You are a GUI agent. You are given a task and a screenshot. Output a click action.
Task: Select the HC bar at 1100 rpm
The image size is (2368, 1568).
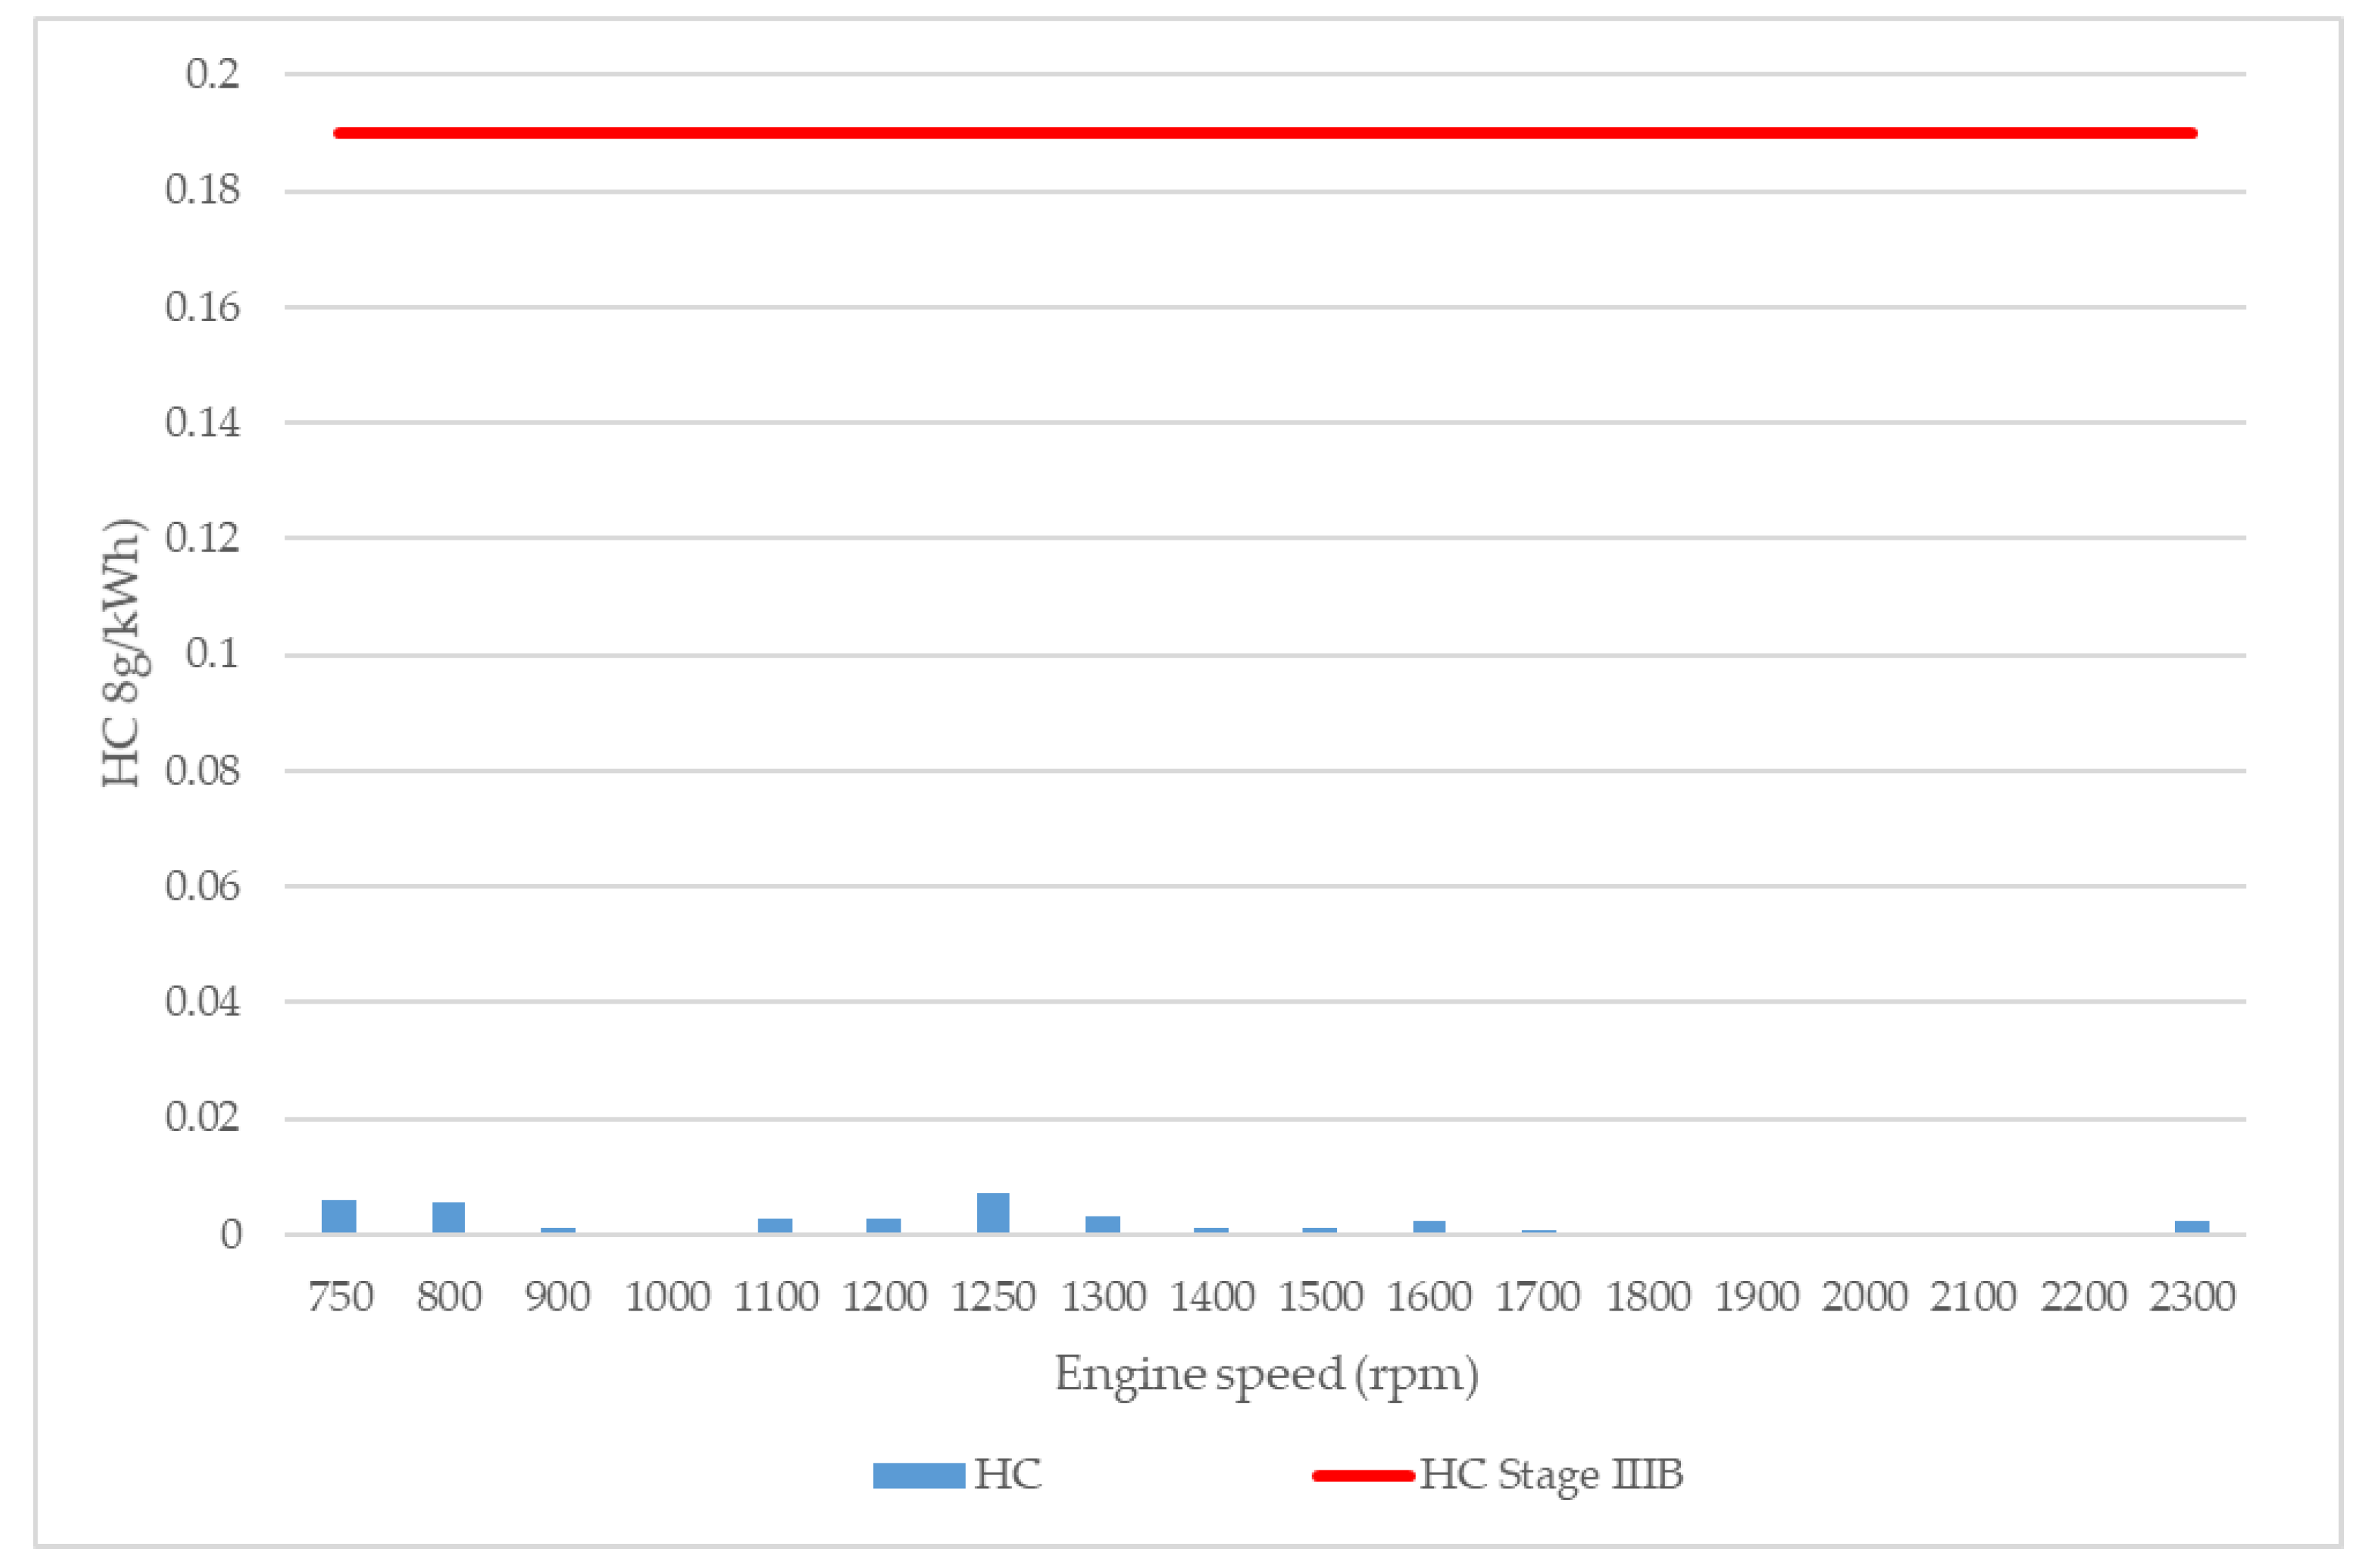coord(775,1226)
